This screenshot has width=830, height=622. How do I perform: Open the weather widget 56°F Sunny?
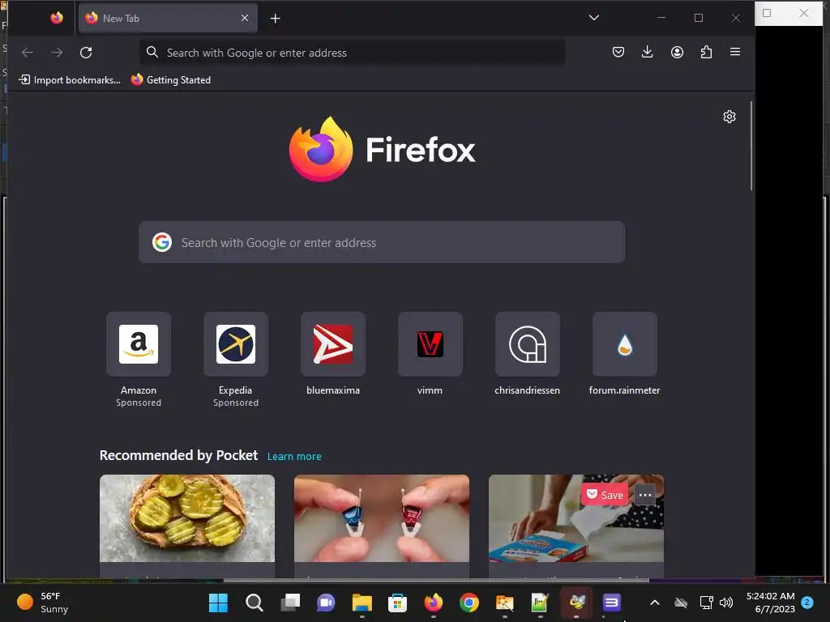click(x=44, y=603)
